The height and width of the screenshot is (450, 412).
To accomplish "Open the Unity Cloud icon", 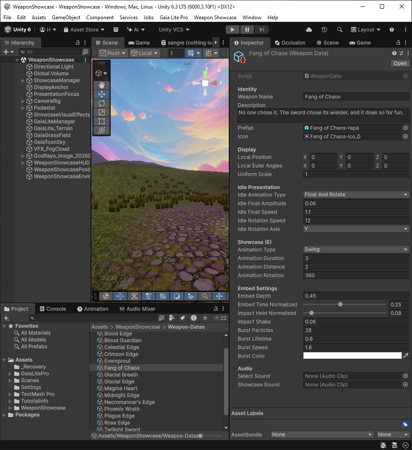I will pos(309,30).
